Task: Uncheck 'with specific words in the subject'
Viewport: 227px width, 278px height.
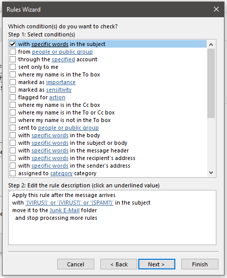Action: [13, 44]
